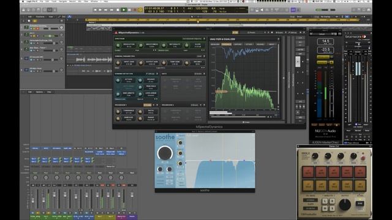
Task: Pause playback in the Logic transport
Action: point(129,10)
